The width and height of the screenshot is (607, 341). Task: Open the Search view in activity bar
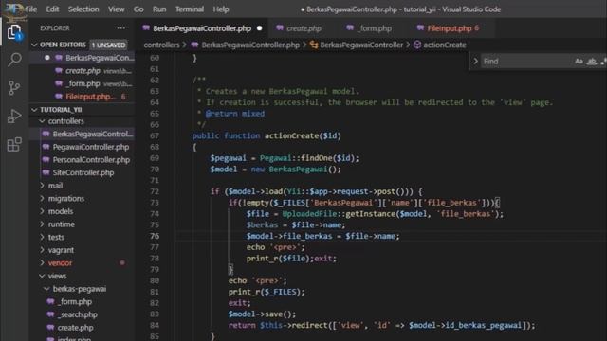point(14,60)
